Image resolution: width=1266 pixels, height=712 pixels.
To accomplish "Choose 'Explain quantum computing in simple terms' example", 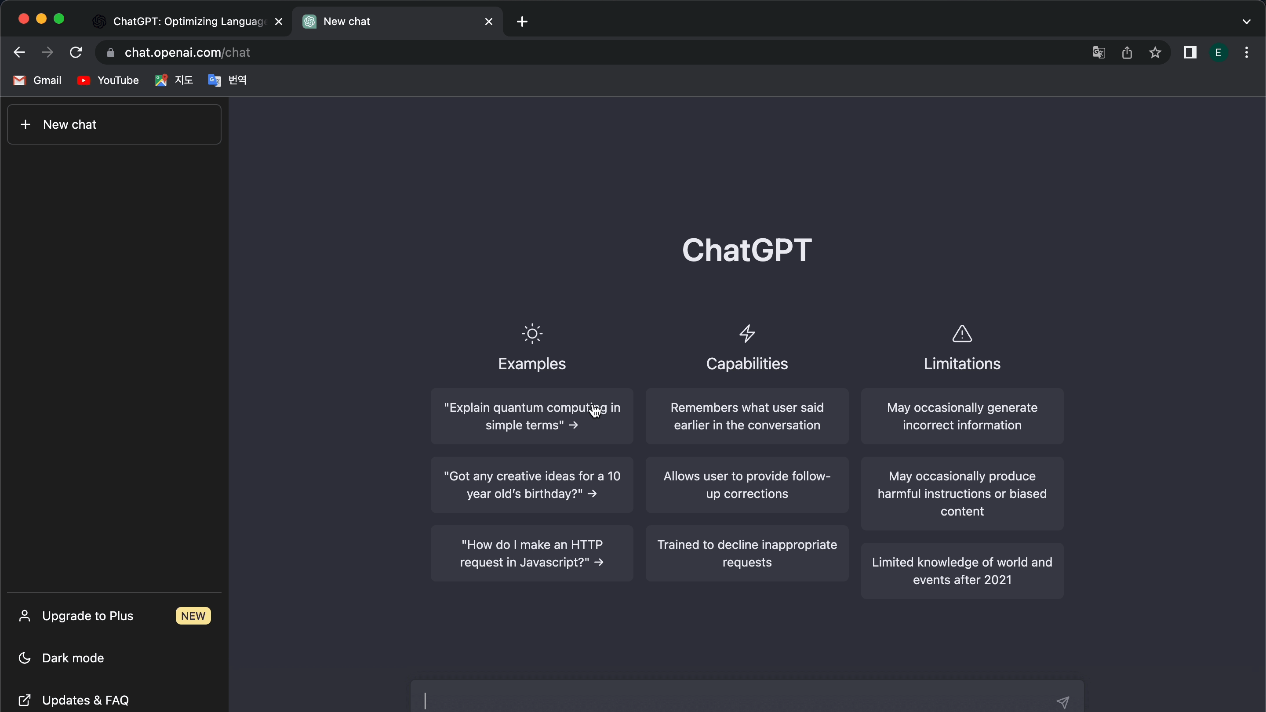I will 532,416.
